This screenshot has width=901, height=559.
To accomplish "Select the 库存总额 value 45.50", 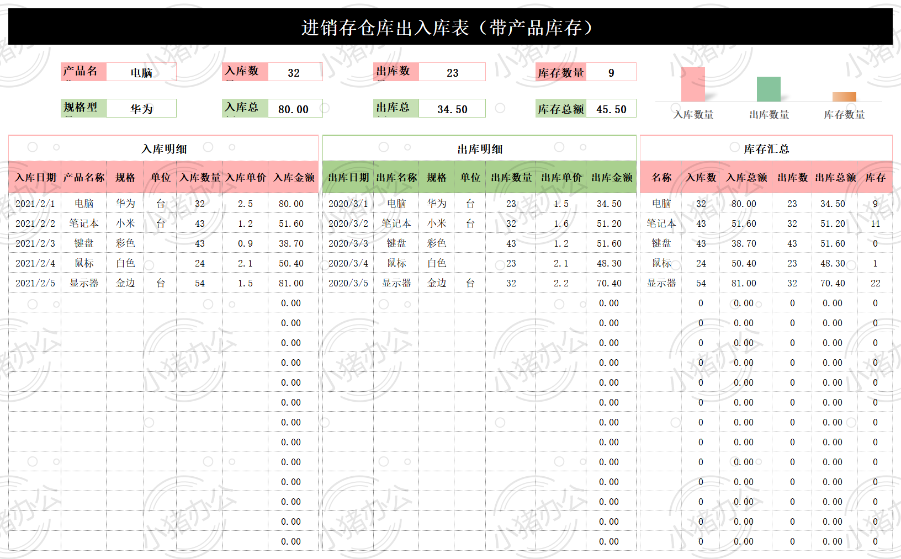I will 611,109.
